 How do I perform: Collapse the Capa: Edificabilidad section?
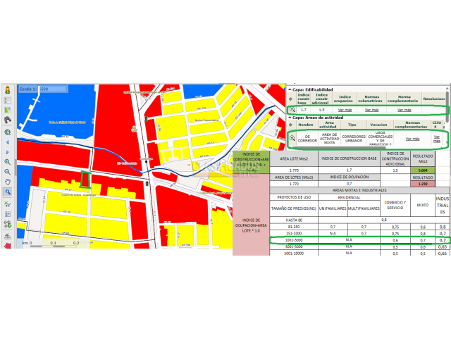coord(289,89)
